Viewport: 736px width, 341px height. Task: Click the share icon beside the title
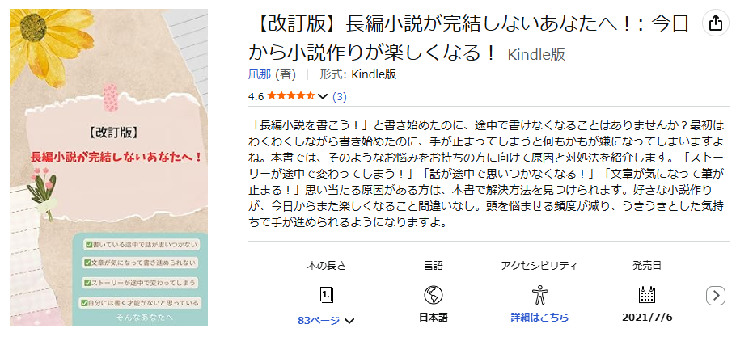715,23
